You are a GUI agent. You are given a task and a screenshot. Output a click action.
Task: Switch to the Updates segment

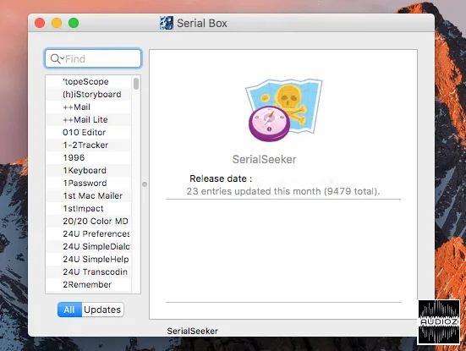tap(102, 310)
